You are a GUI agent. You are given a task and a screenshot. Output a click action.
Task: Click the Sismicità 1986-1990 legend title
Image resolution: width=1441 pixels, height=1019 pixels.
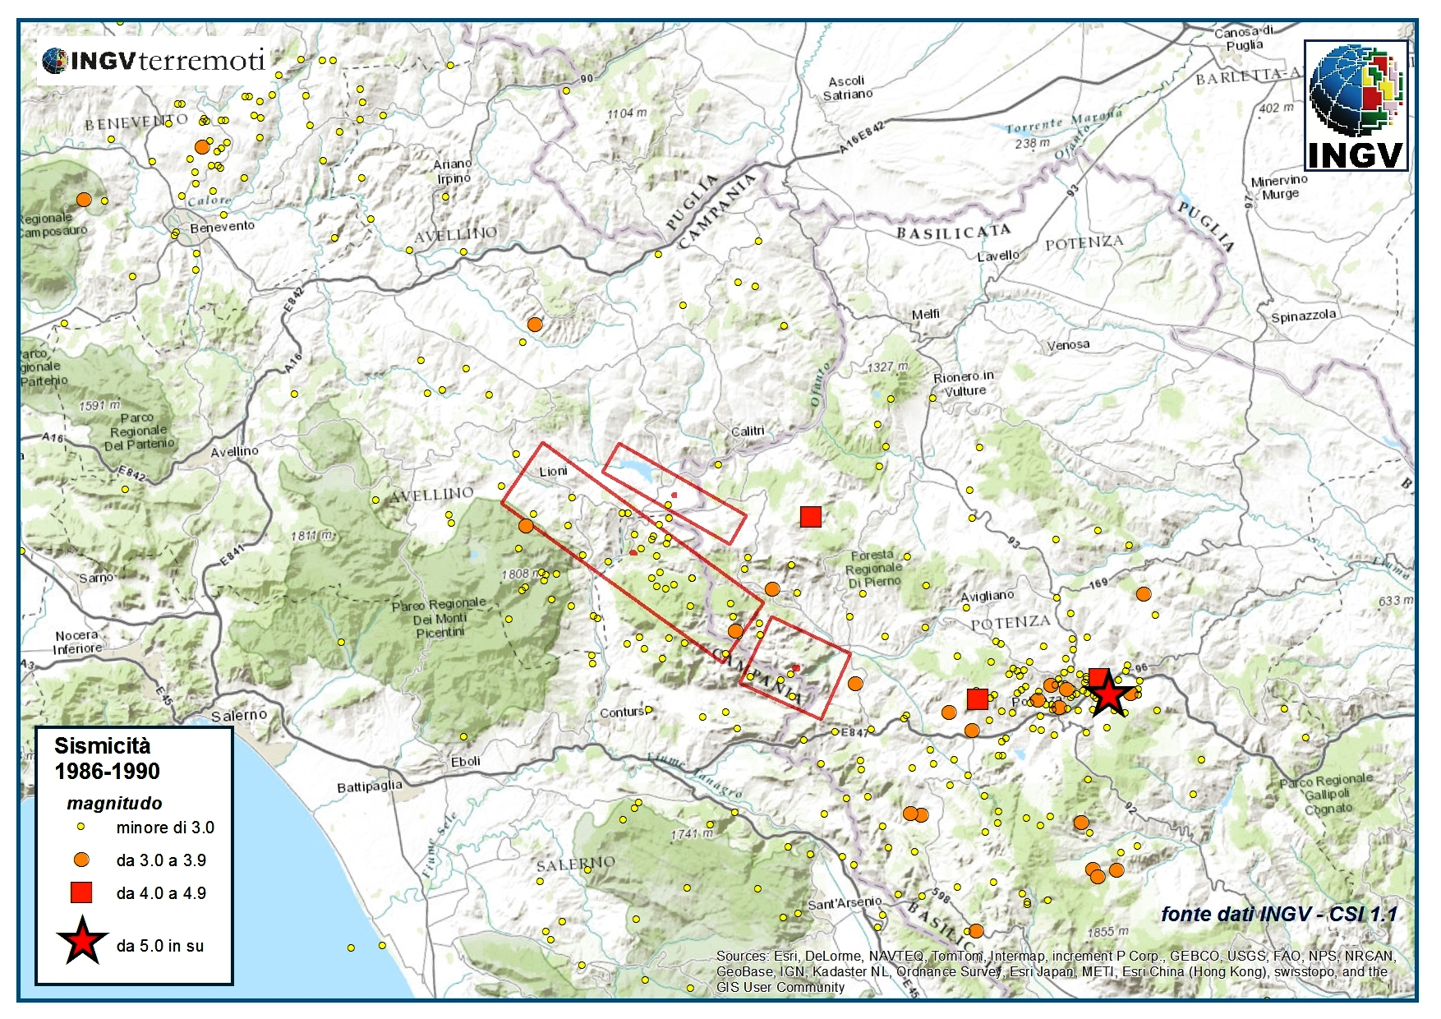click(x=107, y=758)
